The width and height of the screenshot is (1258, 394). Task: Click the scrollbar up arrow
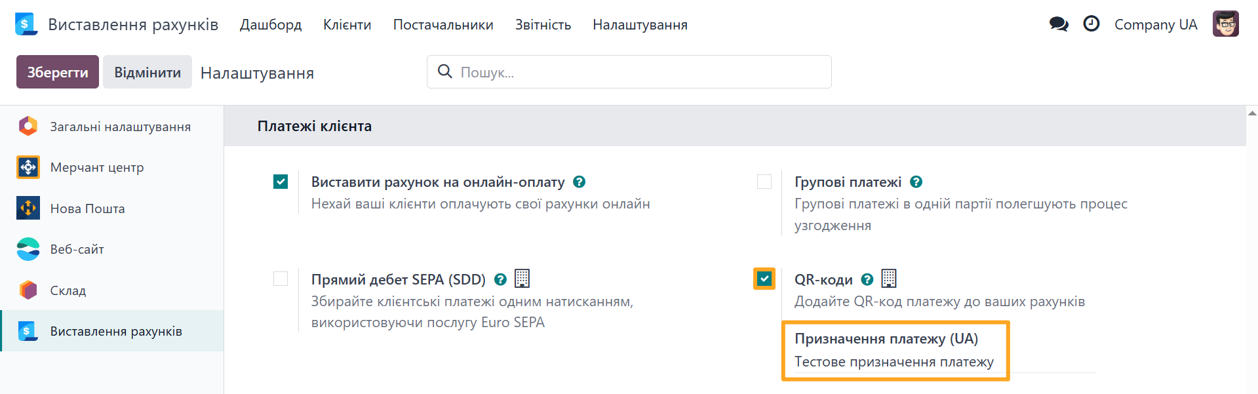[x=1252, y=113]
